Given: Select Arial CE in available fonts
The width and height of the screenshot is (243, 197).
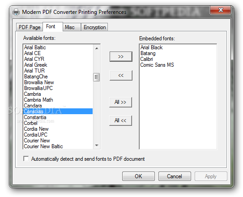Looking at the screenshot, I should 58,53.
